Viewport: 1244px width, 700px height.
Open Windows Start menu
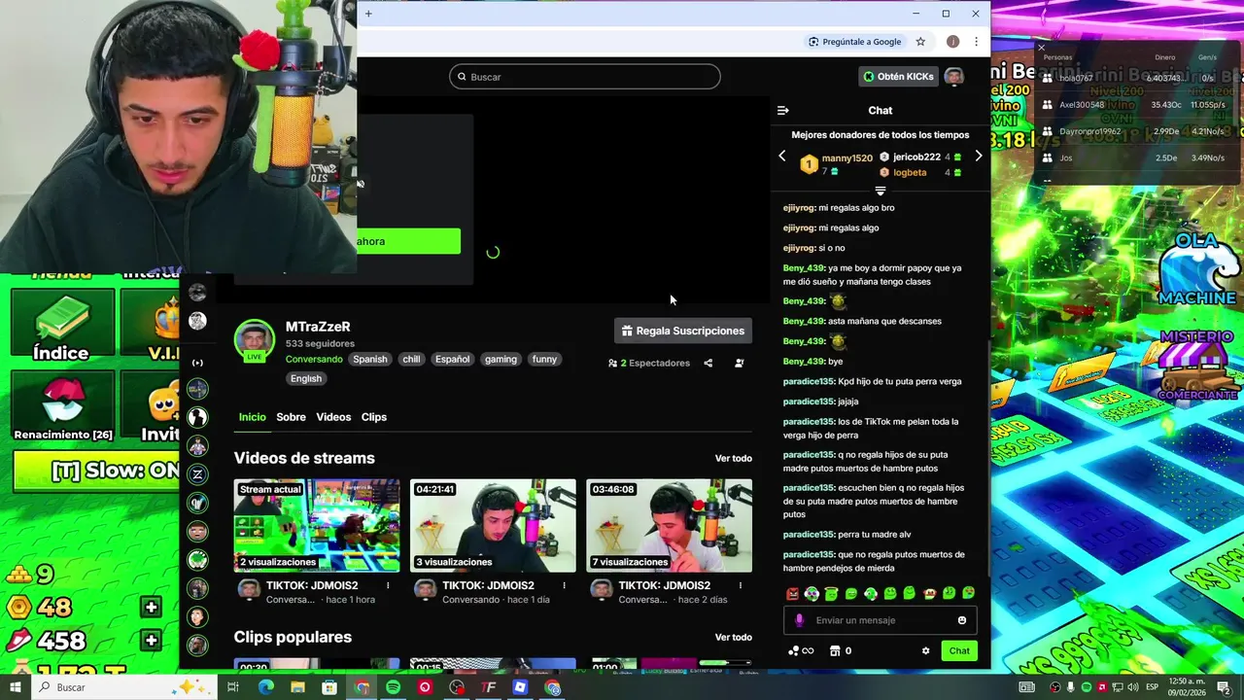pyautogui.click(x=16, y=687)
